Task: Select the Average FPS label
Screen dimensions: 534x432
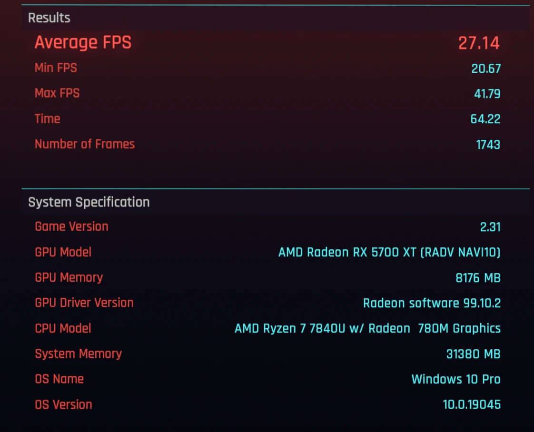Action: (x=83, y=42)
